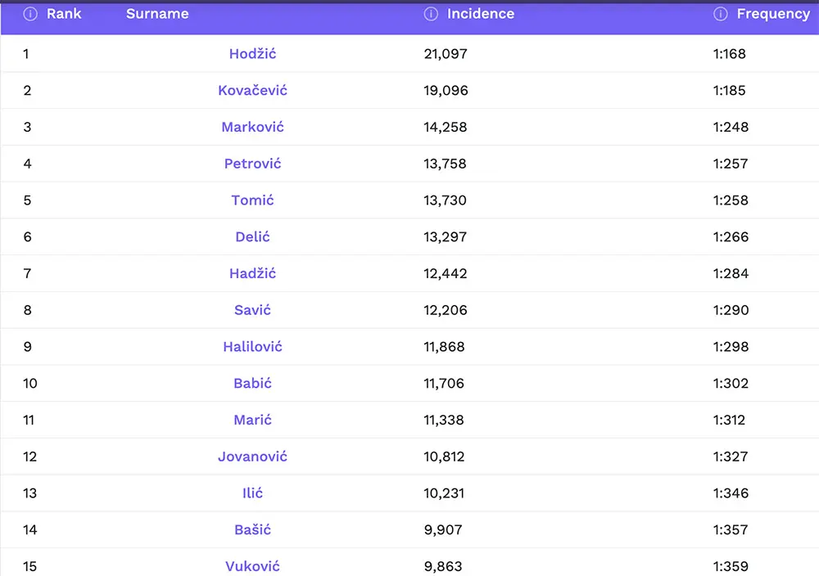This screenshot has height=576, width=819.
Task: Open the Marić surname link
Action: click(x=252, y=420)
